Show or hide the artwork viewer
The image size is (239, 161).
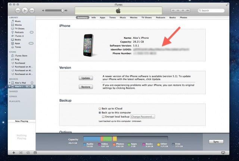[35, 153]
